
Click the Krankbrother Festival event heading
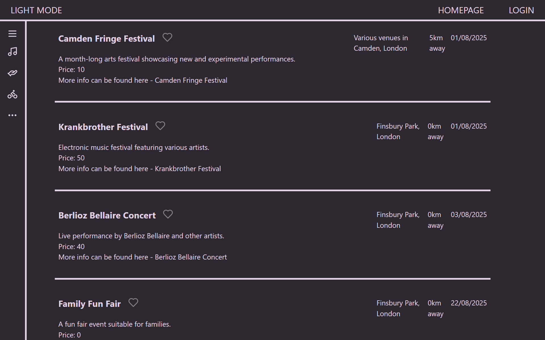click(x=103, y=127)
